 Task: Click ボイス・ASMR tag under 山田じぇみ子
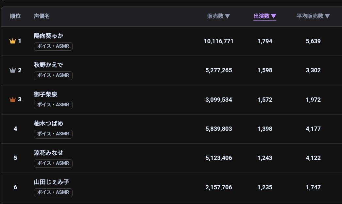[x=53, y=193]
